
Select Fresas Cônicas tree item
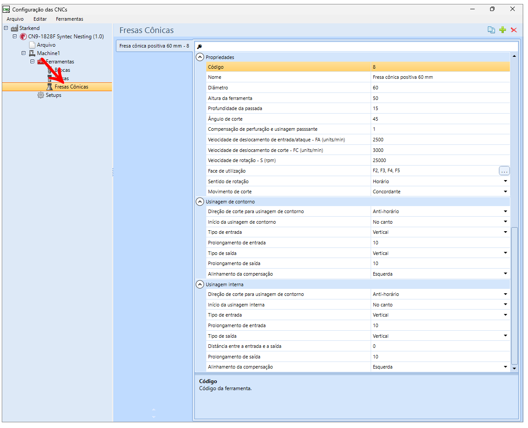tap(71, 87)
